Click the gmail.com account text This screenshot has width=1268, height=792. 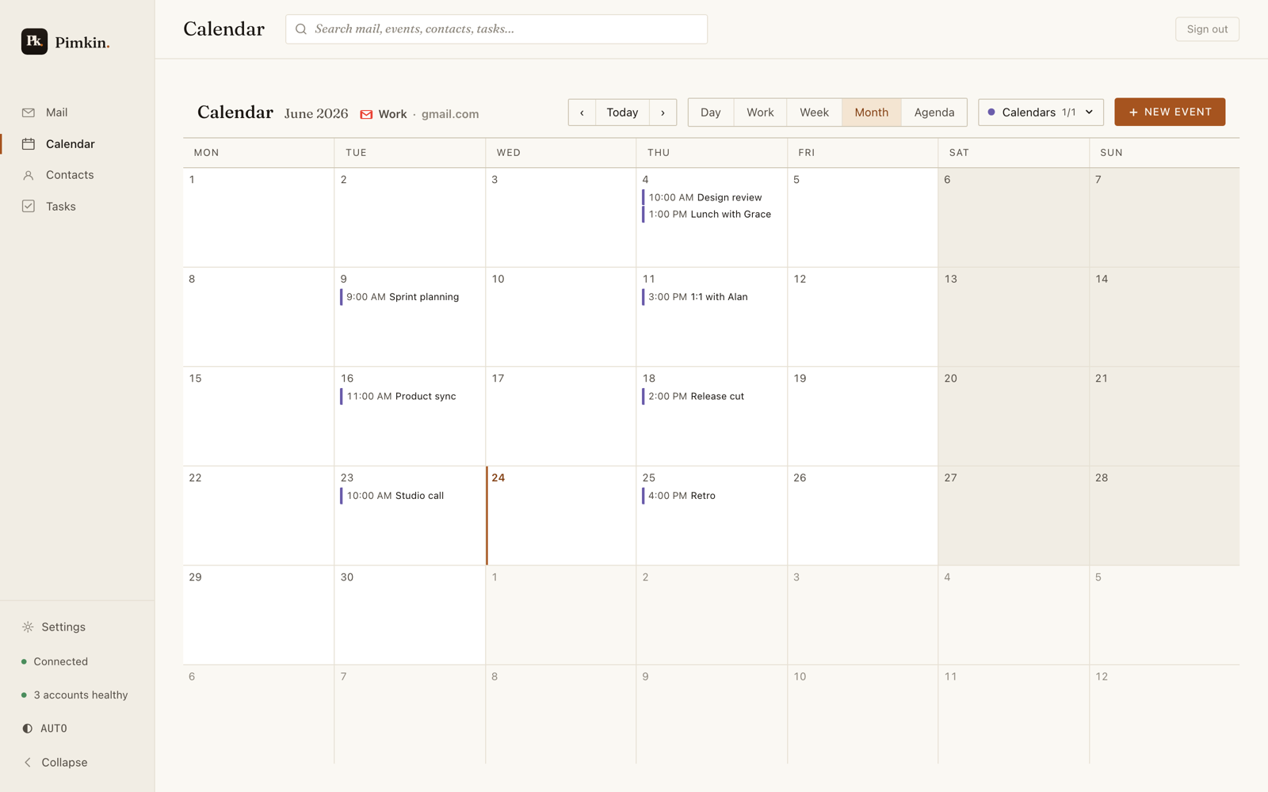tap(450, 114)
